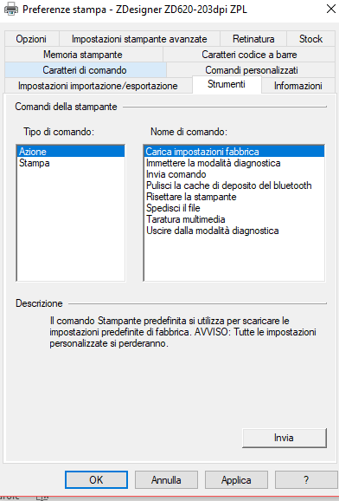Switch to Impostazioni stampante avanzate tab
Viewport: 339px width, 501px height.
[x=139, y=39]
